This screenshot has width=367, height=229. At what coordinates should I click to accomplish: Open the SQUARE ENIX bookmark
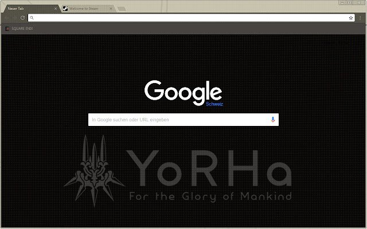[x=19, y=29]
